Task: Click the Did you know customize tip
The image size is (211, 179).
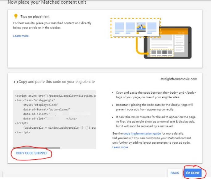Action: coord(151,140)
